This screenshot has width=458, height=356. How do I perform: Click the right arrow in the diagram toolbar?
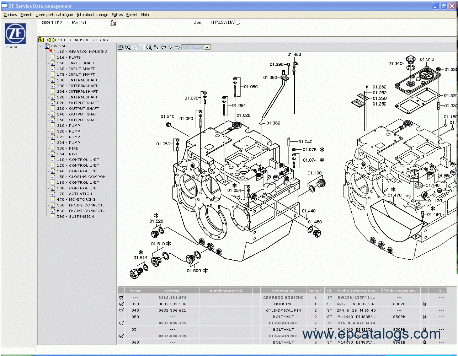point(177,47)
